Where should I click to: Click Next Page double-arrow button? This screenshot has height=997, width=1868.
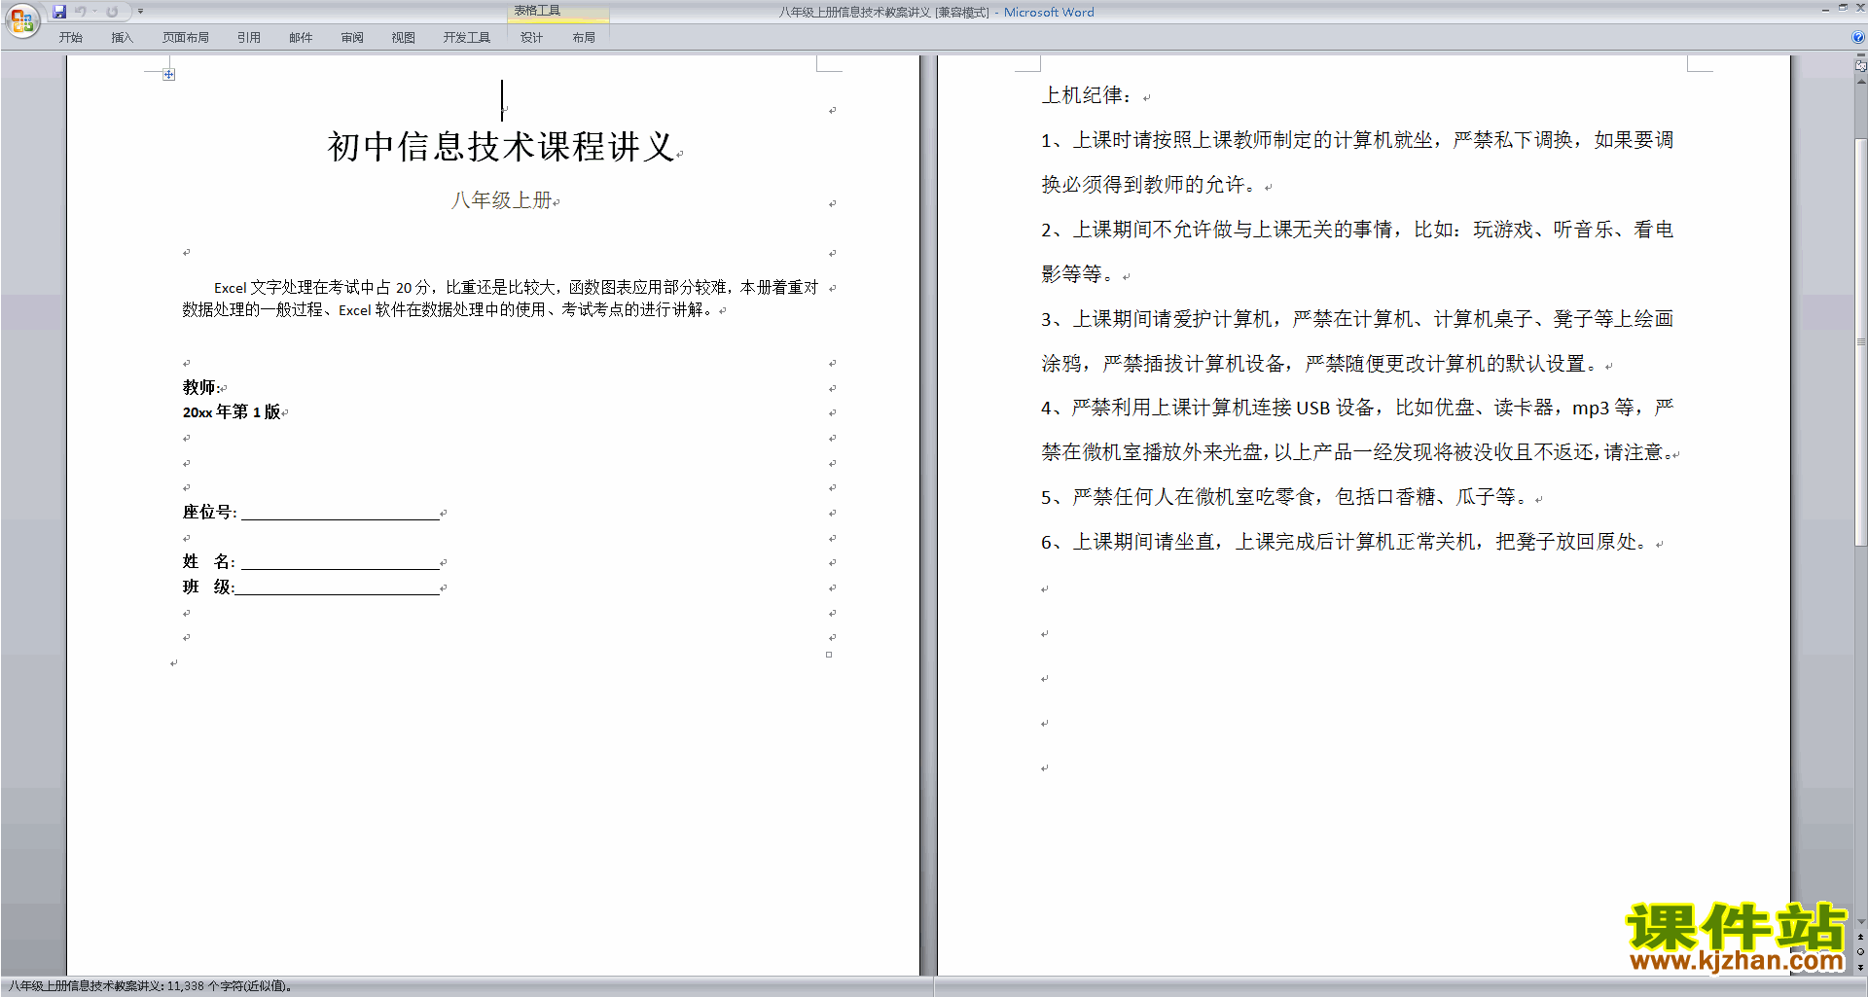tap(1860, 967)
